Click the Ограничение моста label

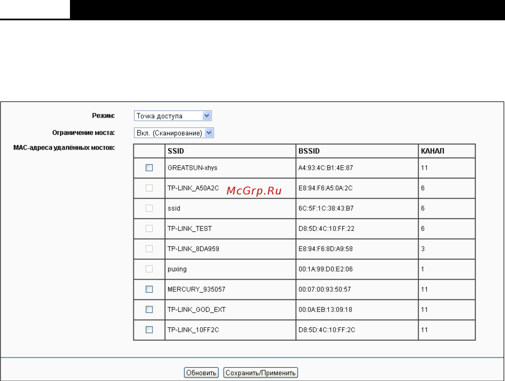(84, 133)
